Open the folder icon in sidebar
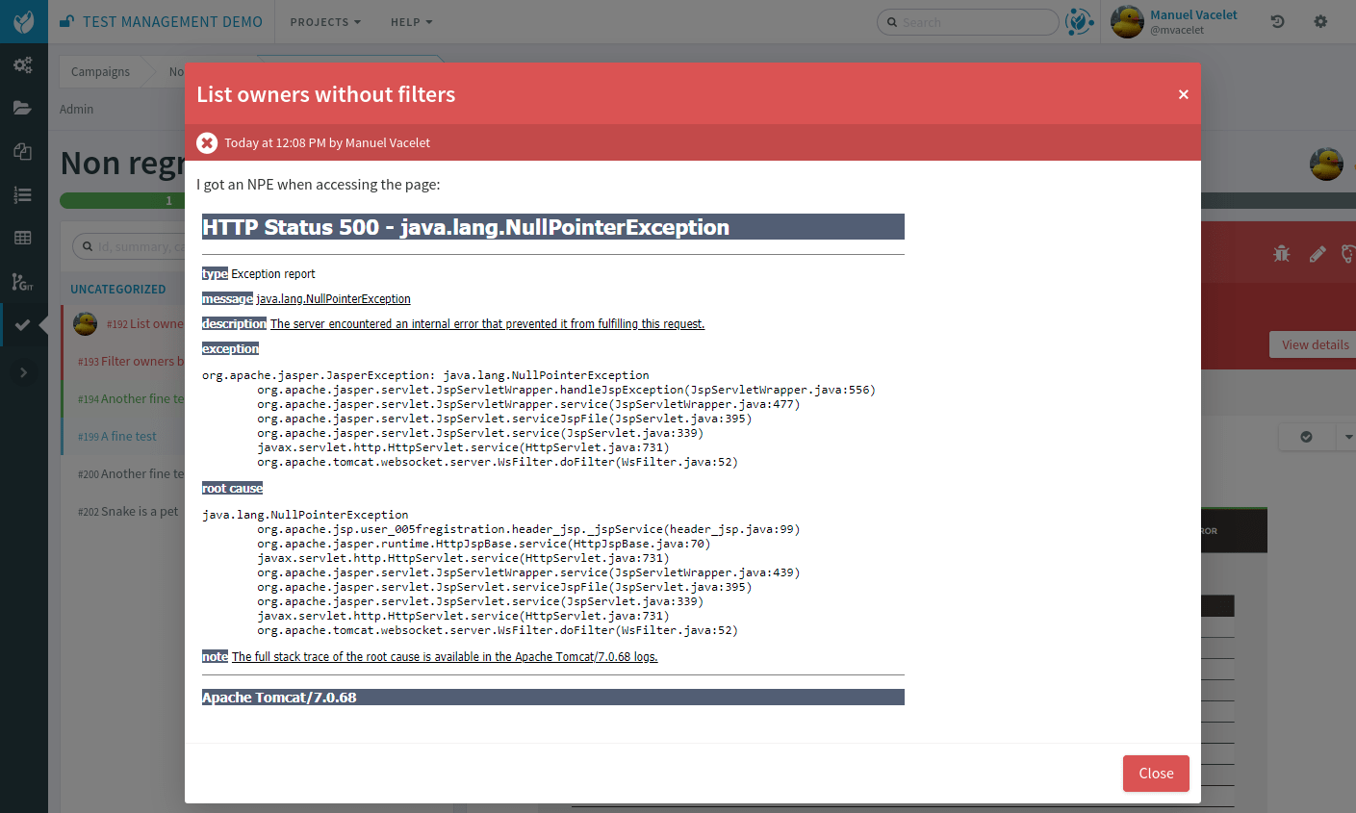The height and width of the screenshot is (813, 1356). [23, 108]
